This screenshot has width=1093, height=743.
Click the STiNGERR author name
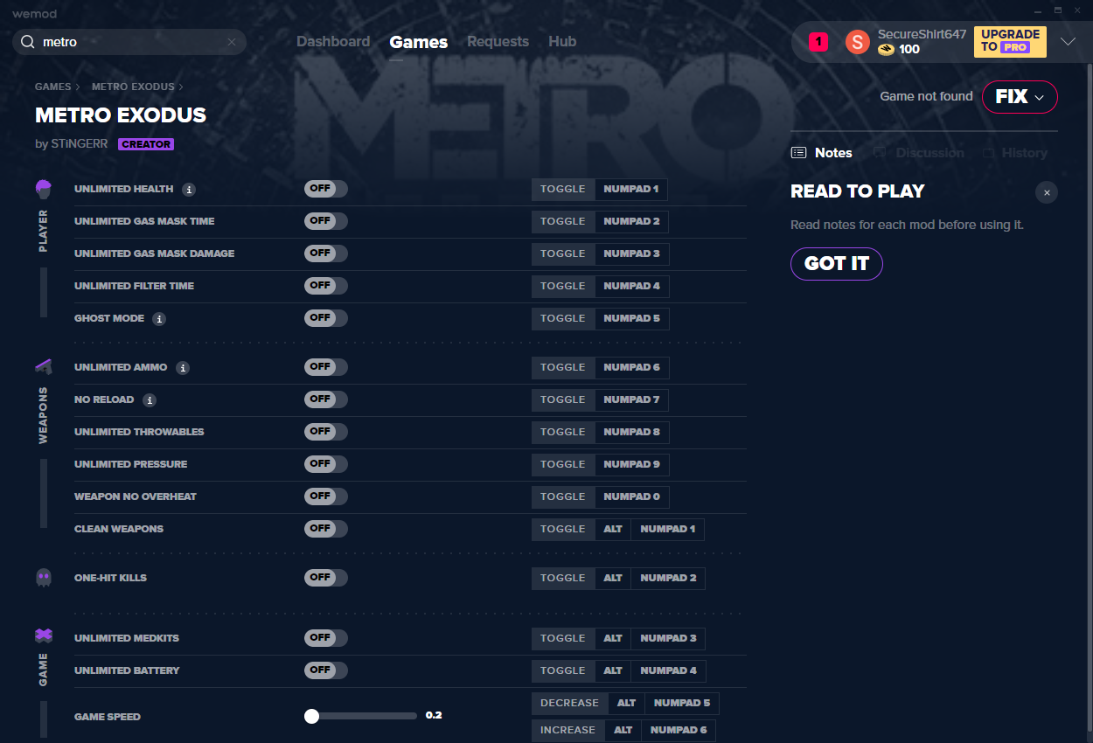pos(80,145)
